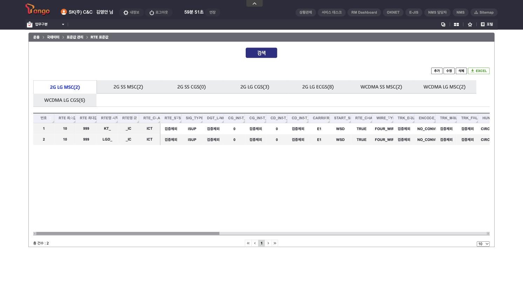This screenshot has height=284, width=523.
Task: Open the 상황관제 menu
Action: (306, 12)
